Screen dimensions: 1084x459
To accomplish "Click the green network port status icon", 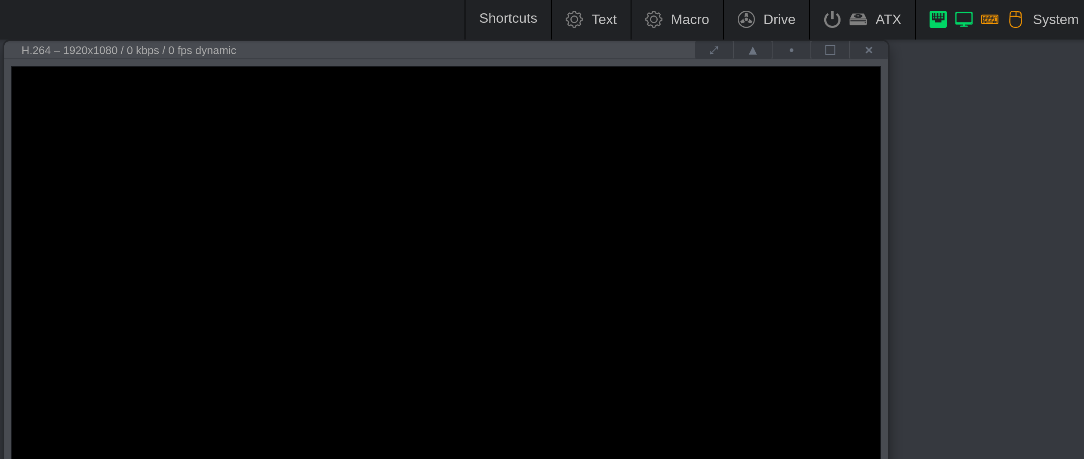I will click(938, 19).
